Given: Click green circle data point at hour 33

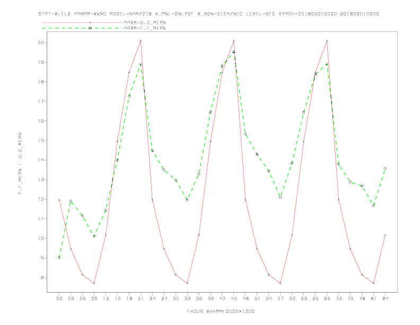Looking at the screenshot, I should [x=187, y=200].
